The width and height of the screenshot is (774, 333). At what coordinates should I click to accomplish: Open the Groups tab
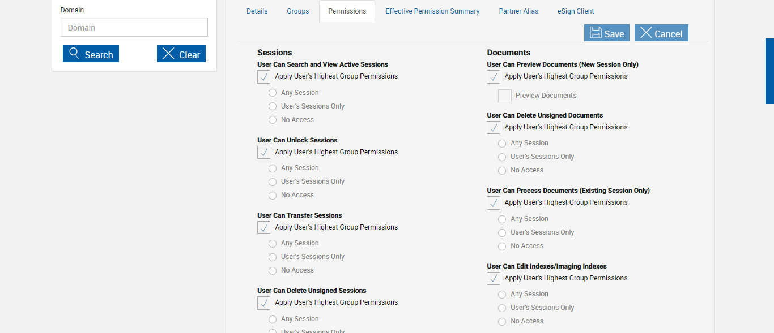tap(297, 11)
